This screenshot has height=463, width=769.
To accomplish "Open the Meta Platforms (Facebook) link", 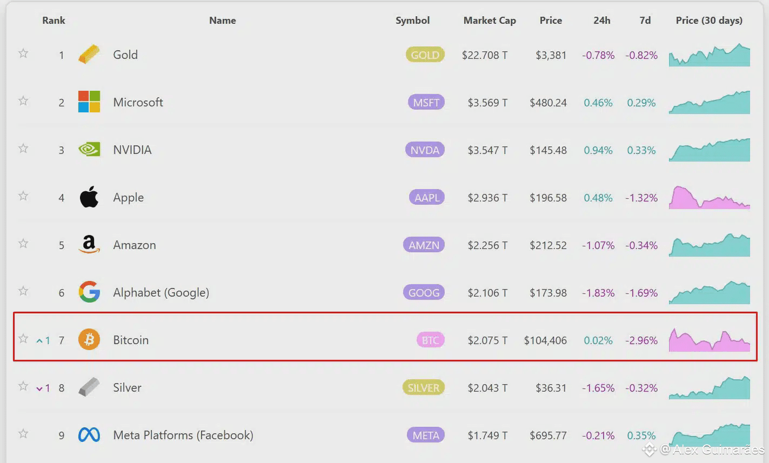I will click(x=183, y=435).
